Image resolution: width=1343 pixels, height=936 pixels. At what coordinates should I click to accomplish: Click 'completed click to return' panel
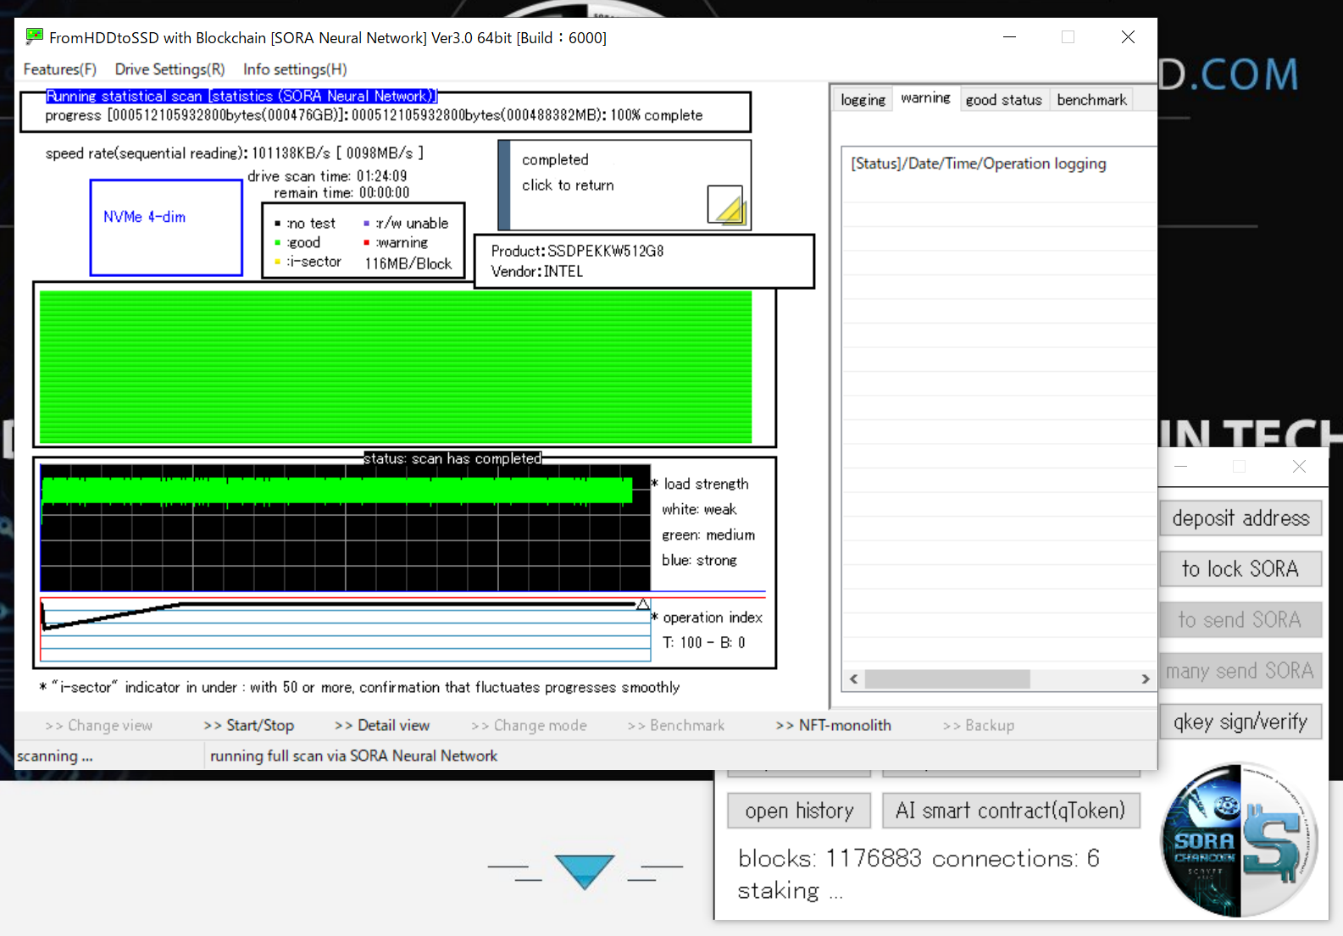coord(624,186)
